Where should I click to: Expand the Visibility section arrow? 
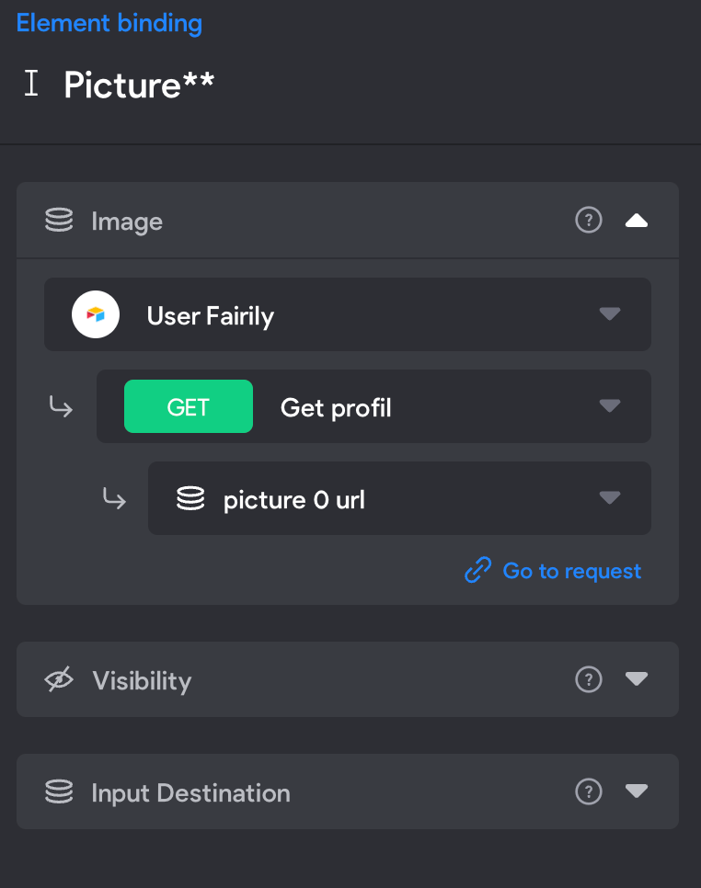(x=636, y=678)
